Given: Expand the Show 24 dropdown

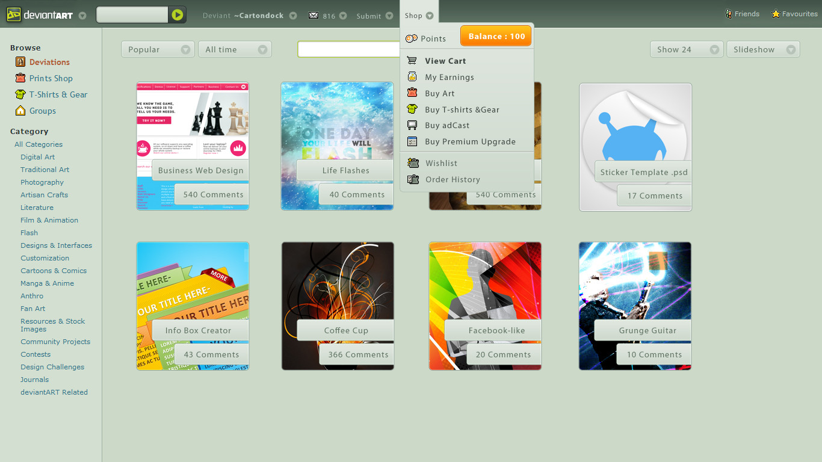Looking at the screenshot, I should [x=687, y=49].
